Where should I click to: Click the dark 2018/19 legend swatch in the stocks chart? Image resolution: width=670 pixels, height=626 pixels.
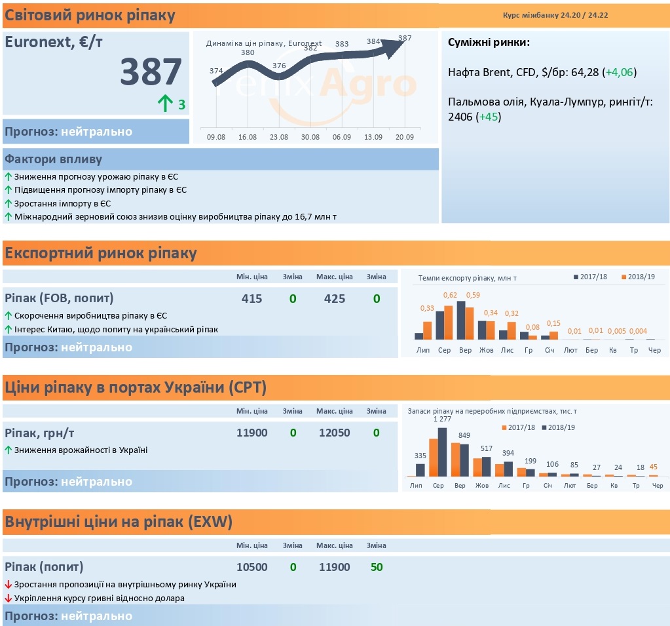(x=544, y=427)
